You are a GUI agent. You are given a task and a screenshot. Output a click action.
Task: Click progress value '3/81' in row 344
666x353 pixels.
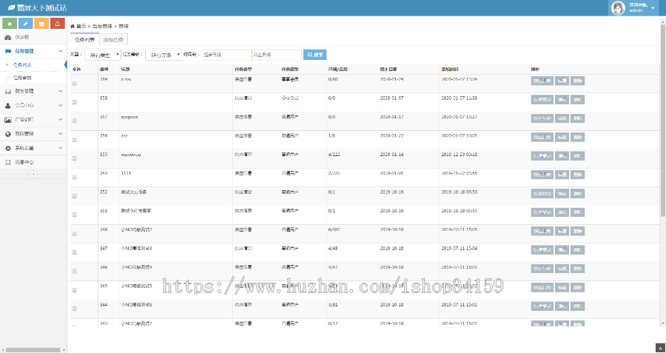[333, 305]
